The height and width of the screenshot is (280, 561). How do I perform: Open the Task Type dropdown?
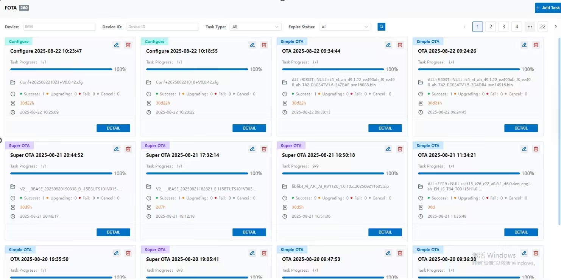pyautogui.click(x=256, y=27)
